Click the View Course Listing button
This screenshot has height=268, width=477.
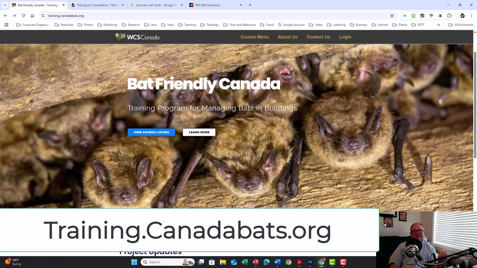click(151, 132)
